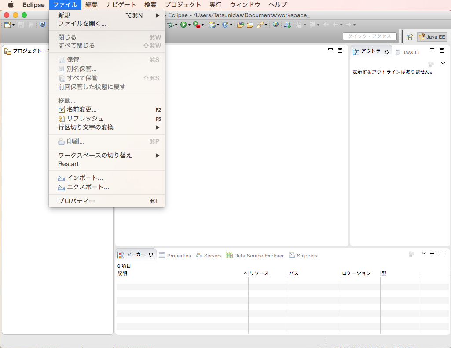Click the Debug bug icon
Image resolution: width=451 pixels, height=348 pixels.
click(x=171, y=25)
